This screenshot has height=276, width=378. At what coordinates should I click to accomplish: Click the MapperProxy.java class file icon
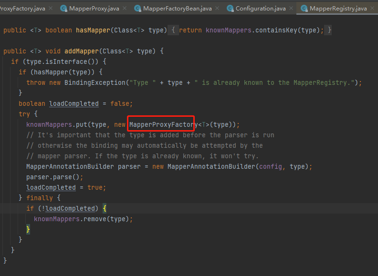click(x=63, y=9)
